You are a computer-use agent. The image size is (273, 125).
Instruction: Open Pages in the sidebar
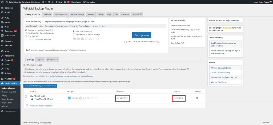[7, 27]
